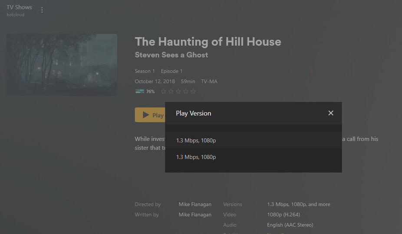
Task: Click the TMDB rating badge icon
Action: pos(140,91)
